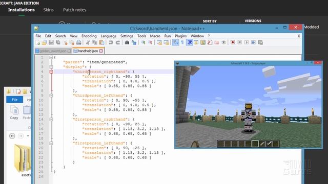The image size is (328, 184).
Task: Collapse the root block at line 1
Action: coord(51,57)
